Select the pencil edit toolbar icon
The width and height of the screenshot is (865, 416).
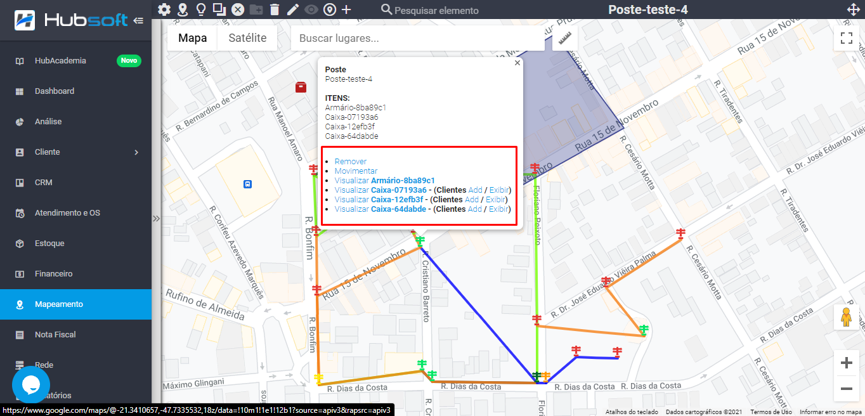click(x=292, y=10)
